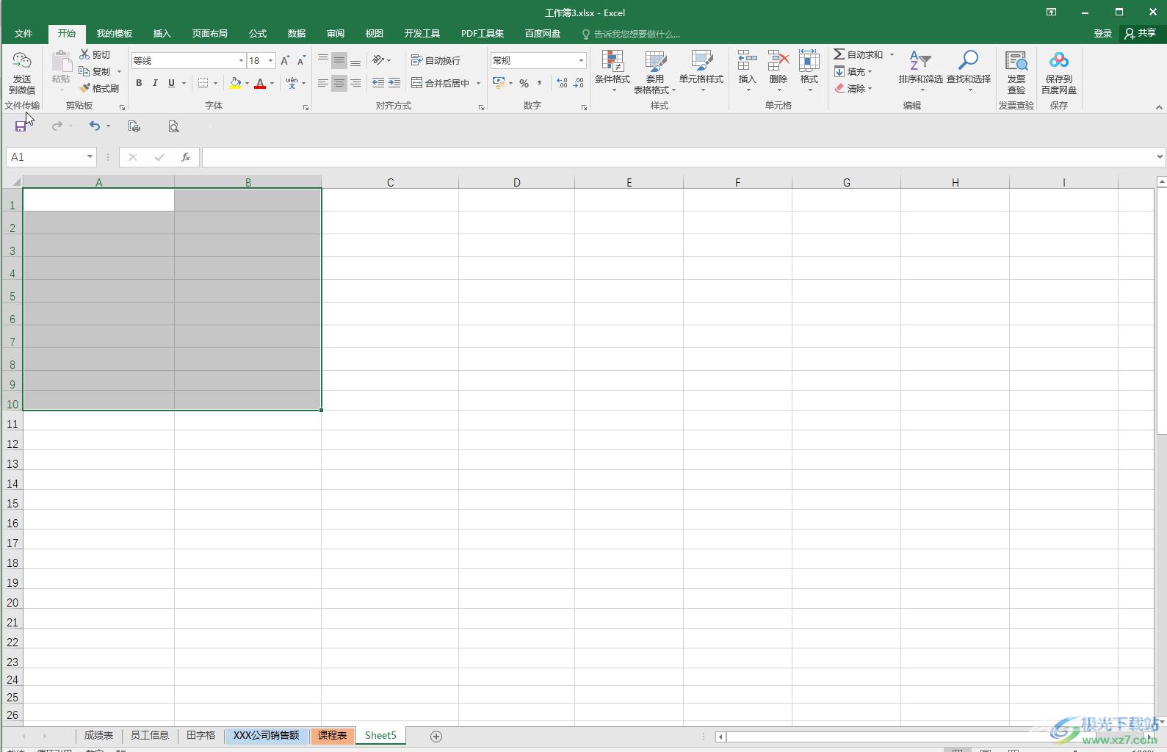Open the font name dropdown (等线)
The image size is (1167, 752).
(x=241, y=61)
